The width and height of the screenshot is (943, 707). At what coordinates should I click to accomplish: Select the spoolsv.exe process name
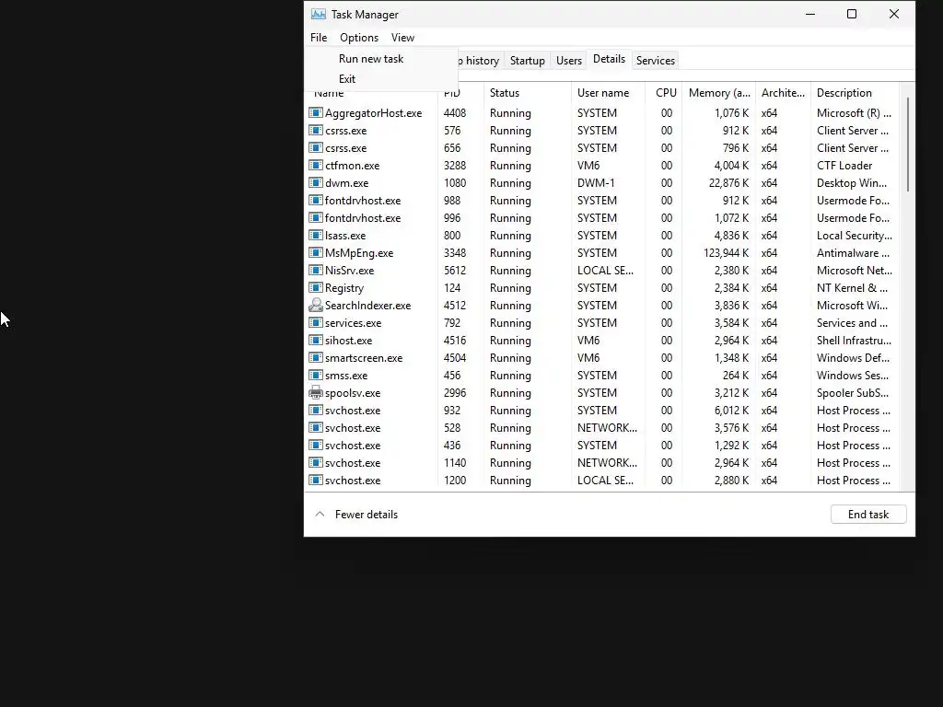[353, 393]
